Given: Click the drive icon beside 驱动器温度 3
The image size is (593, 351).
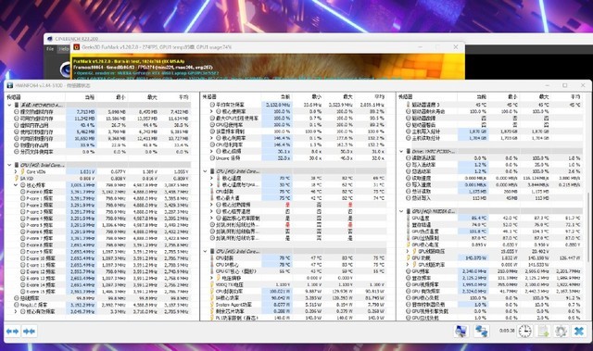Looking at the screenshot, I should pyautogui.click(x=408, y=105).
